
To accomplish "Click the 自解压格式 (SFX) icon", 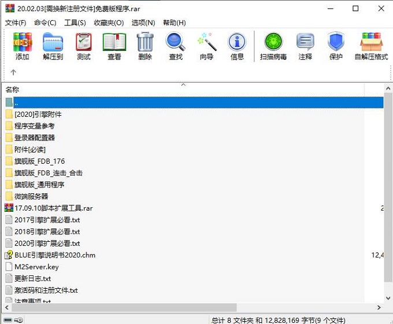I will (x=372, y=42).
